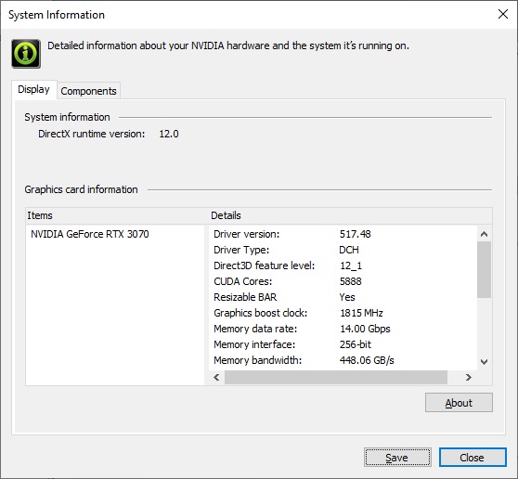
Task: Click the Memory bandwidth value 448.06 GB/s
Action: 367,360
